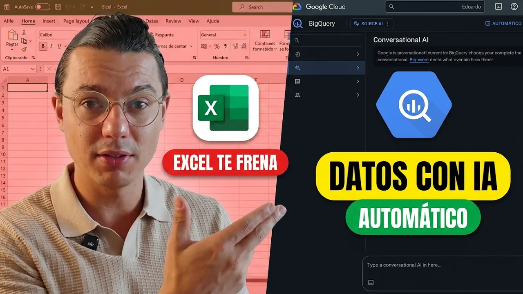Viewport: 523px width, 294px height.
Task: Click the Accounting number format icon
Action: click(204, 46)
